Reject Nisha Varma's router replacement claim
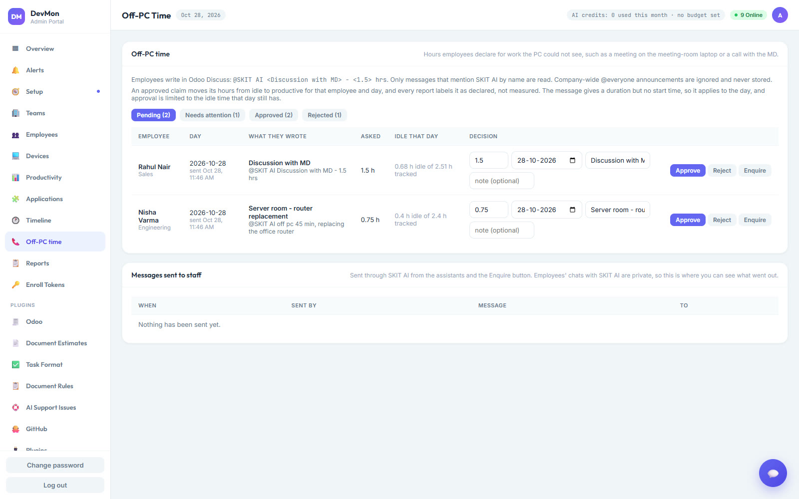This screenshot has width=799, height=499. click(722, 220)
